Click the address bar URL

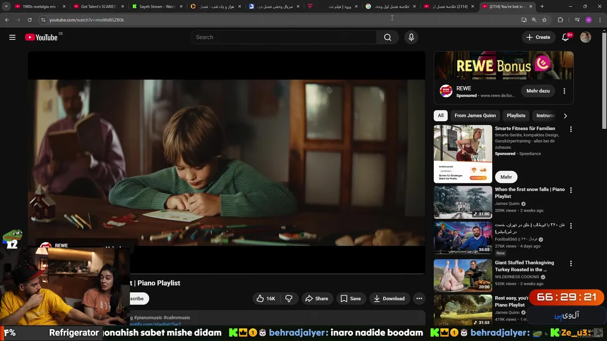(x=87, y=20)
